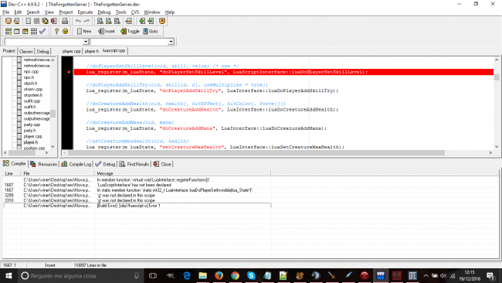502x283 pixels.
Task: Click the Debug checkmark icon
Action: [x=42, y=32]
